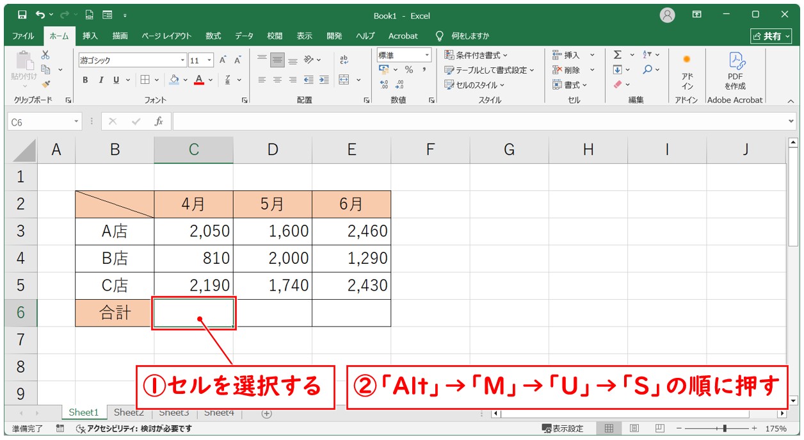Click the Name Box showing C6

40,121
